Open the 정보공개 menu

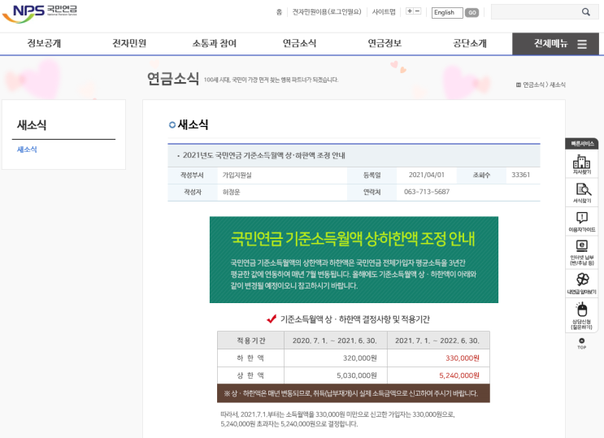44,44
